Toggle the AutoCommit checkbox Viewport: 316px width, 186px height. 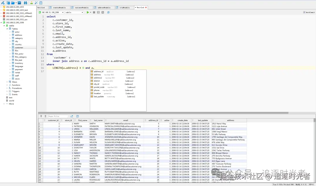tap(304, 12)
